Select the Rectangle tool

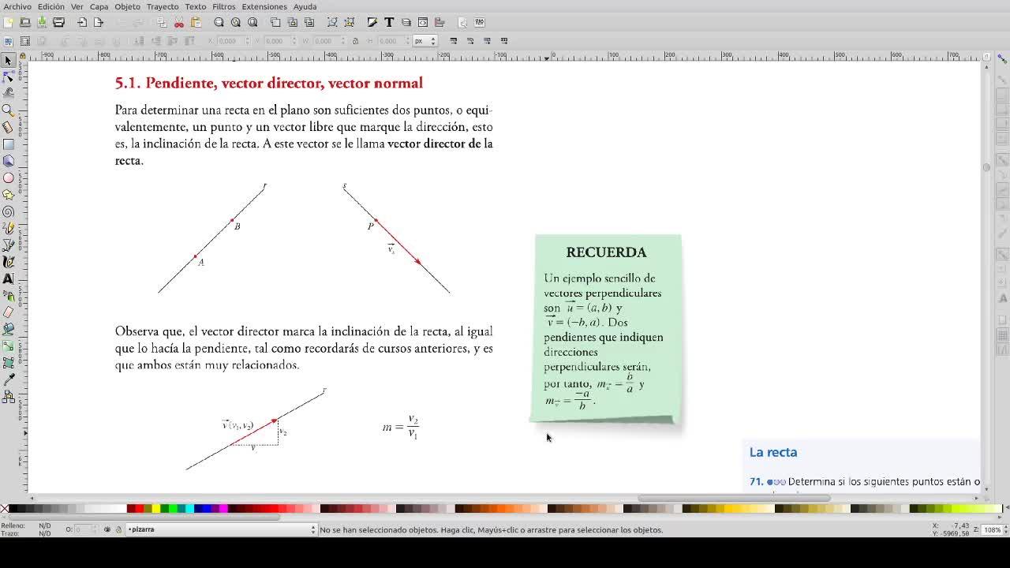(9, 144)
